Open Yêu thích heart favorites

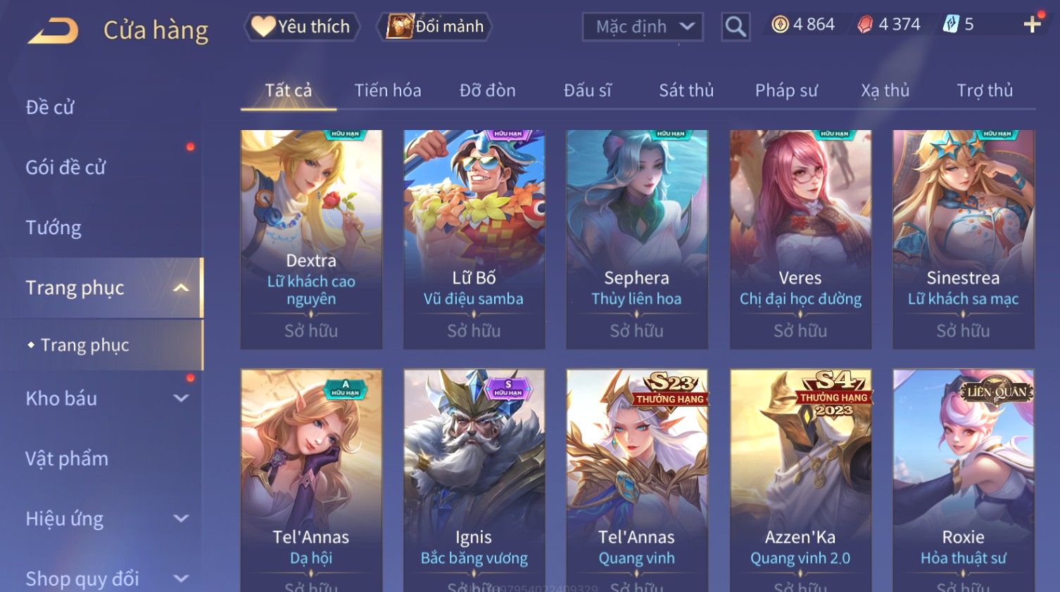pyautogui.click(x=301, y=27)
